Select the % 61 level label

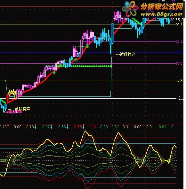(180, 63)
